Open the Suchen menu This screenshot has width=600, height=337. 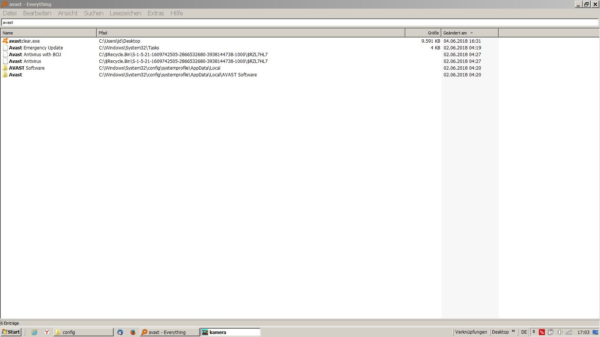(94, 13)
